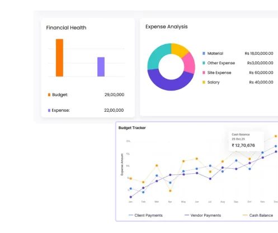Click the dark purple Vendor Payments point for Jul
The width and height of the screenshot is (278, 233).
[210, 179]
